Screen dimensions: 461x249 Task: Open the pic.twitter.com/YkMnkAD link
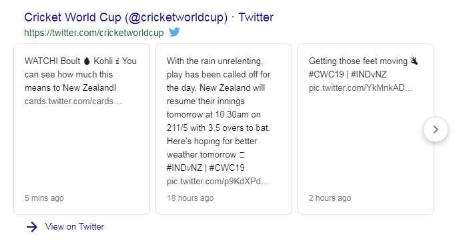pos(361,88)
